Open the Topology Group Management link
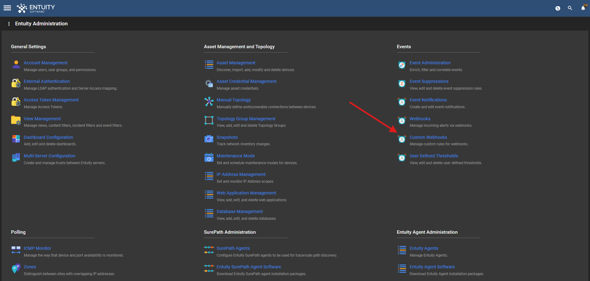 [246, 119]
